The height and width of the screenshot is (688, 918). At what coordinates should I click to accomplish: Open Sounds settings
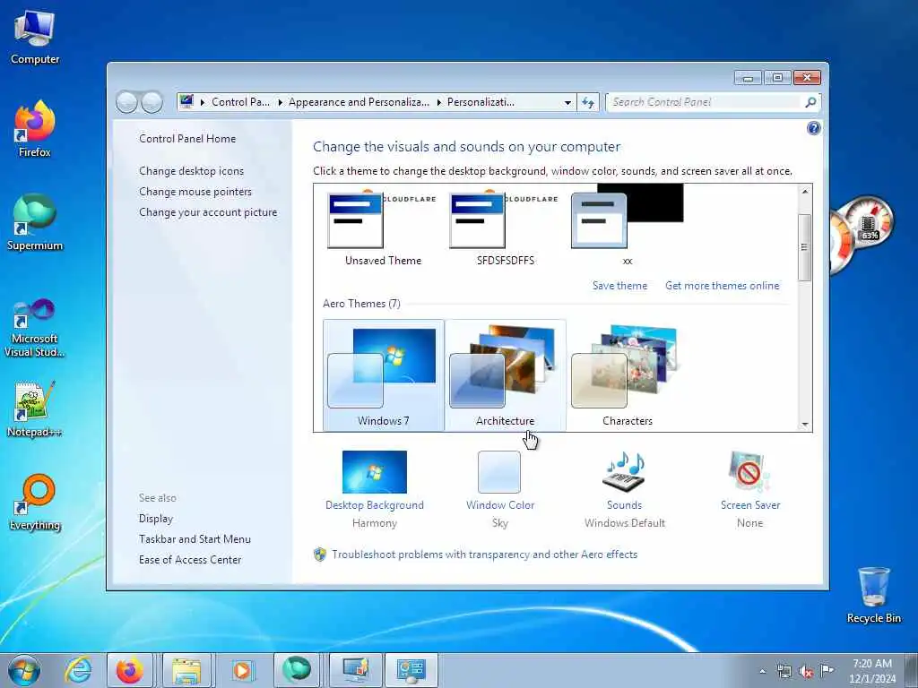click(x=624, y=489)
